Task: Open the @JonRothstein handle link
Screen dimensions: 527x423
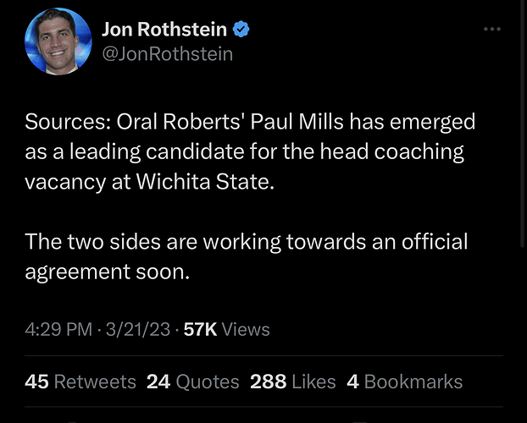Action: pos(166,54)
